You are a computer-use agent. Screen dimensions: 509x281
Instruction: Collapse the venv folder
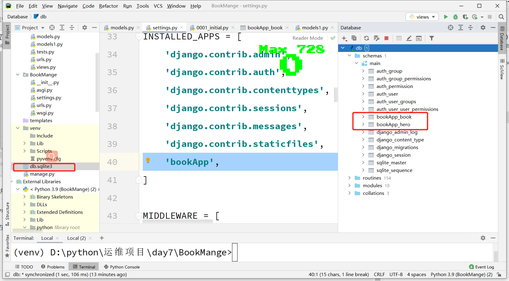(18, 128)
